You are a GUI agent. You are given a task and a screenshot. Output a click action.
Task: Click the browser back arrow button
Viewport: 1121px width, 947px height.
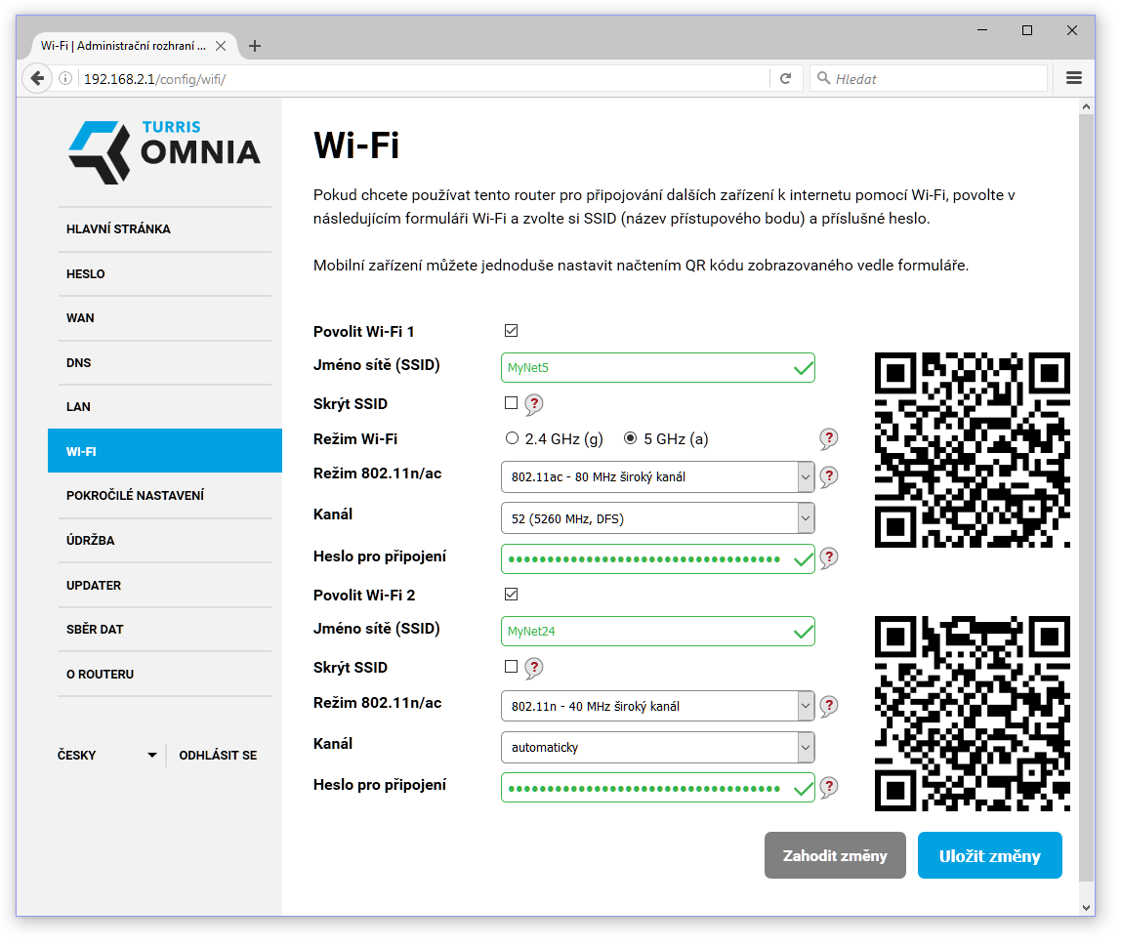pos(37,79)
